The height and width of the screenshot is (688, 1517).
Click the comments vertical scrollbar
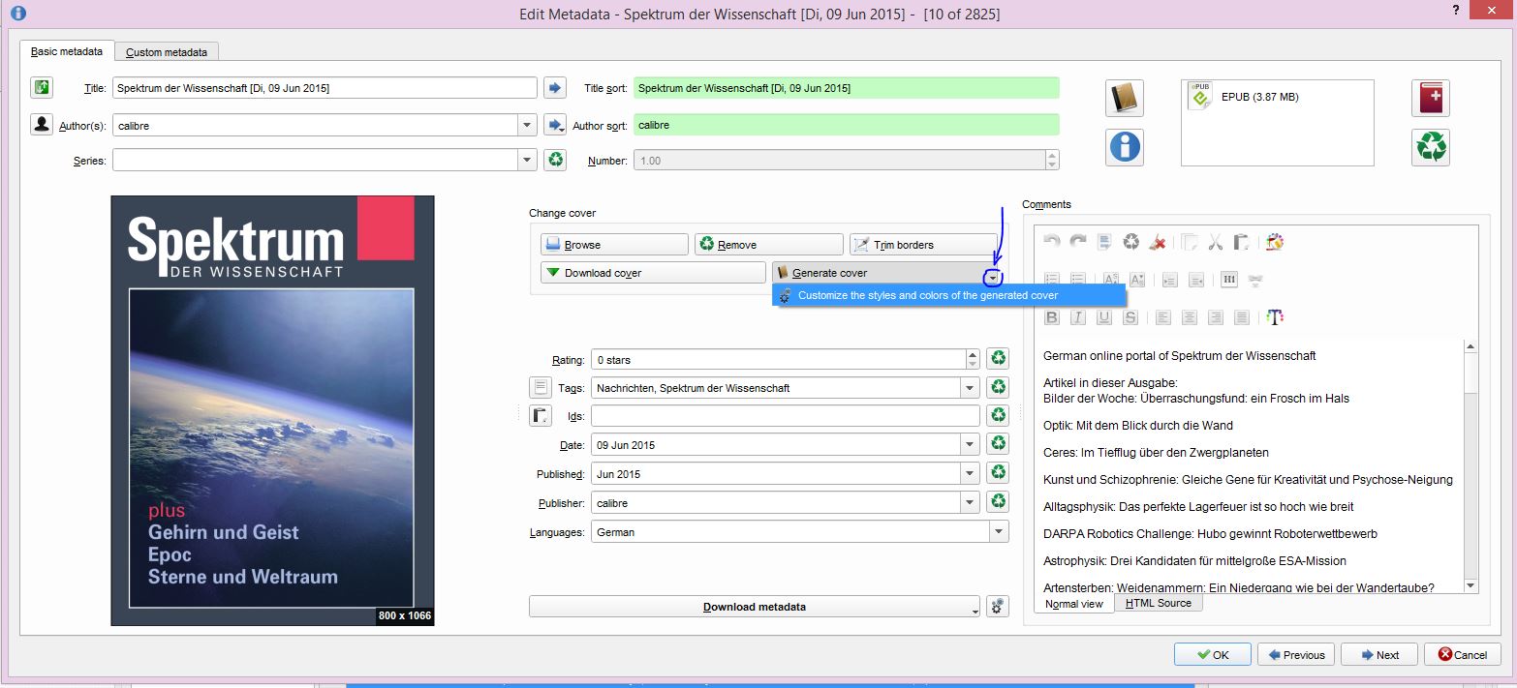pyautogui.click(x=1471, y=465)
